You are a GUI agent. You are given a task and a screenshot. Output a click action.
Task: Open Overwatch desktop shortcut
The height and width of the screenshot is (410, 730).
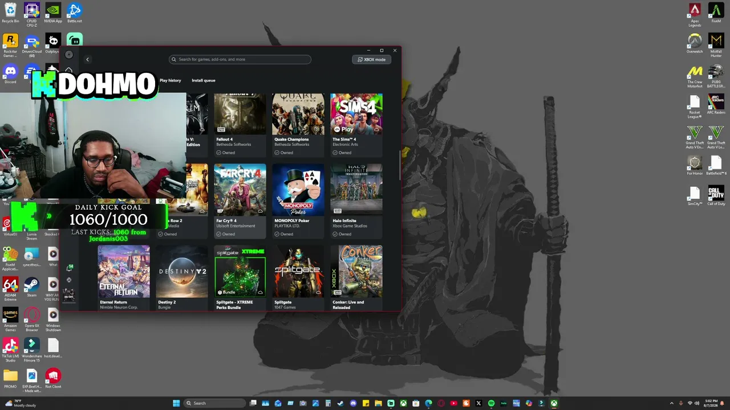click(695, 43)
